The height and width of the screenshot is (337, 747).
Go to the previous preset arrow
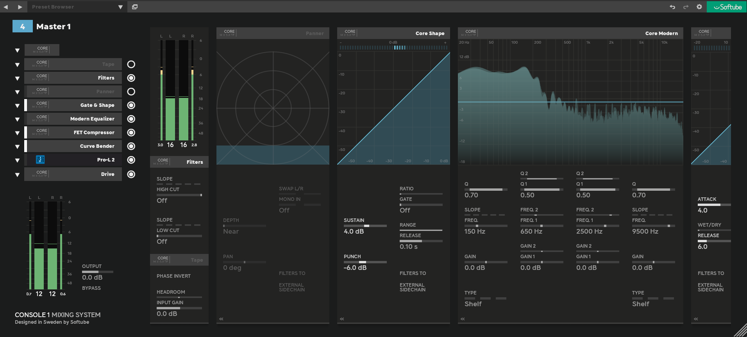(x=6, y=7)
